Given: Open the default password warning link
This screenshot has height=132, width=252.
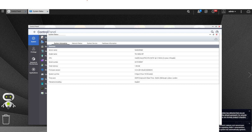Looking at the screenshot, I should [x=234, y=115].
